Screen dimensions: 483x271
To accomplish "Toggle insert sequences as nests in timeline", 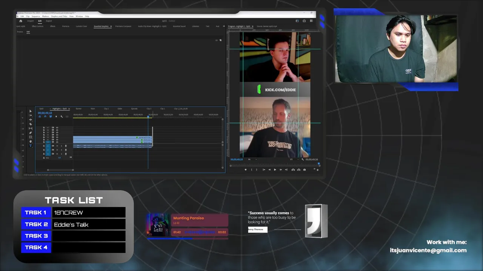I will tap(40, 117).
